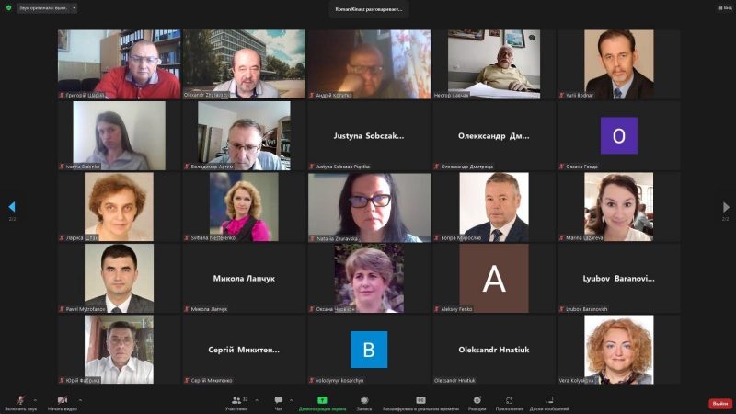Open the Whiteboards icon
736x414 pixels.
[549, 400]
